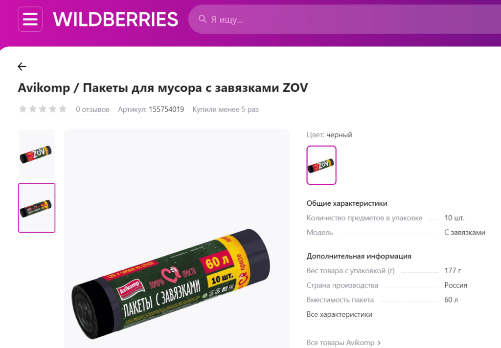Expand Все характеристики
501x348 pixels.
(340, 314)
